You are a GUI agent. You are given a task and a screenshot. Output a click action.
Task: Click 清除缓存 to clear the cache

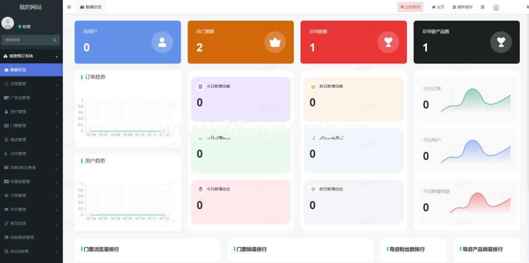463,7
